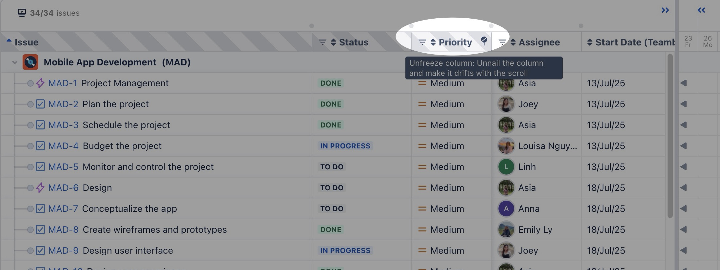
Task: Click the issues counter icon beside 34/34
Action: [x=22, y=13]
